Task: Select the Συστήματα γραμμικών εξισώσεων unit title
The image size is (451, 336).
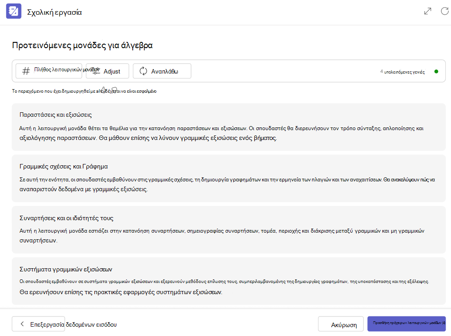Action: [x=66, y=270]
